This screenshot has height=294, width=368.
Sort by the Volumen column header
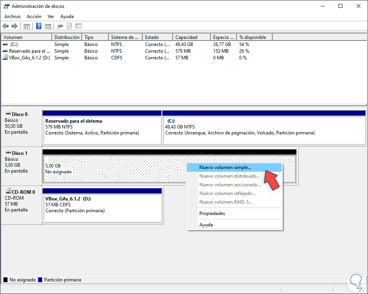click(x=26, y=37)
